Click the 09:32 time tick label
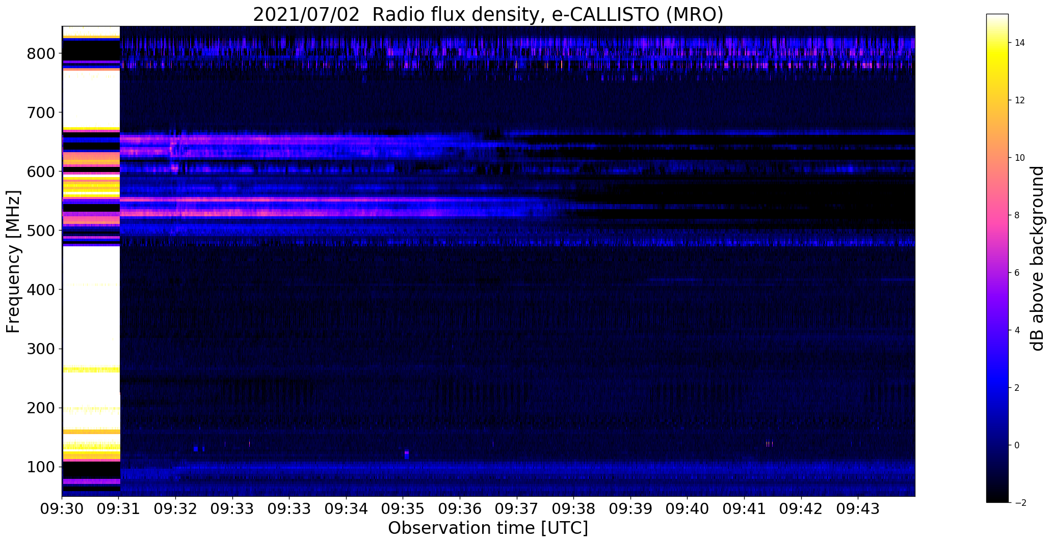Image resolution: width=1053 pixels, height=543 pixels. click(176, 509)
